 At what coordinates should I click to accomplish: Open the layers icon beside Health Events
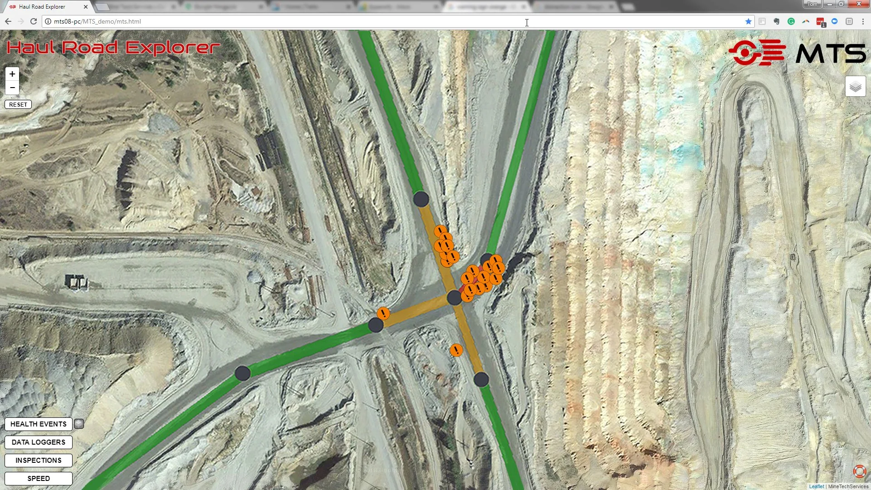click(x=79, y=424)
